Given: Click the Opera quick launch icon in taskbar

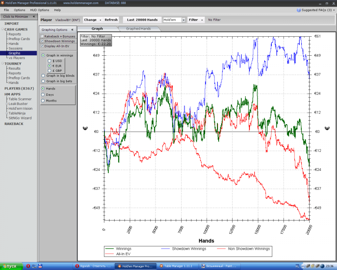Looking at the screenshot, I should 28,266.
